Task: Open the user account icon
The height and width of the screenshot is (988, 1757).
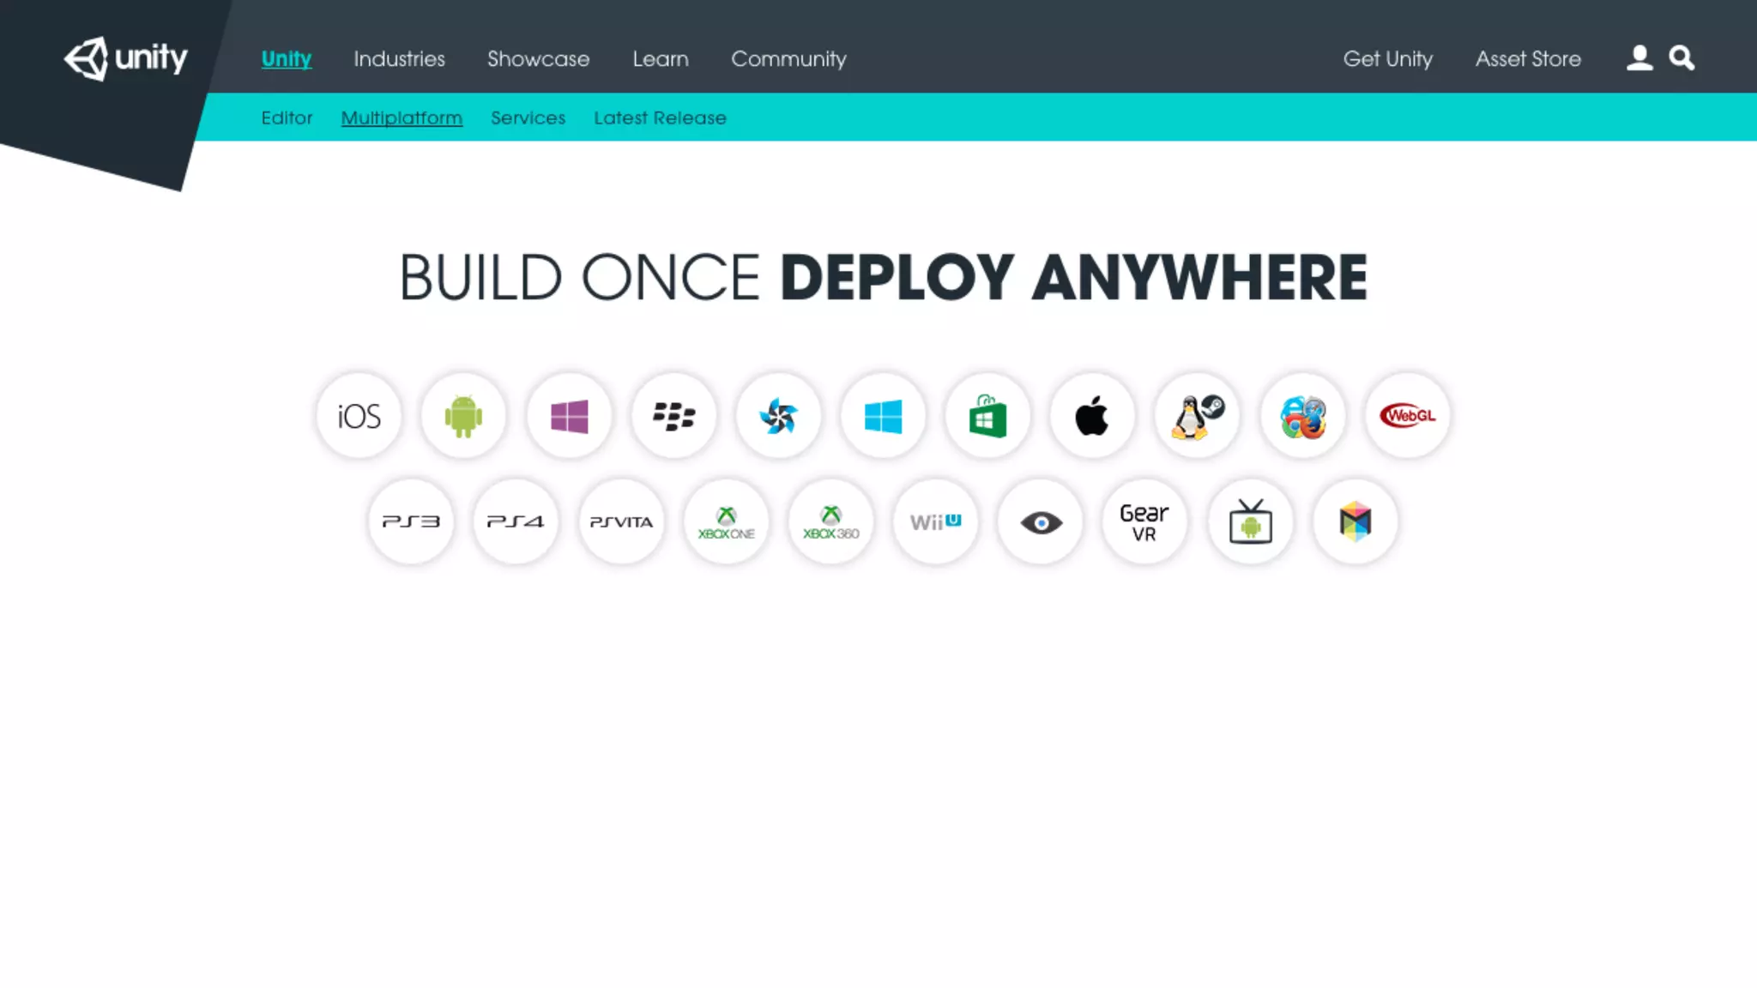Action: (x=1639, y=57)
